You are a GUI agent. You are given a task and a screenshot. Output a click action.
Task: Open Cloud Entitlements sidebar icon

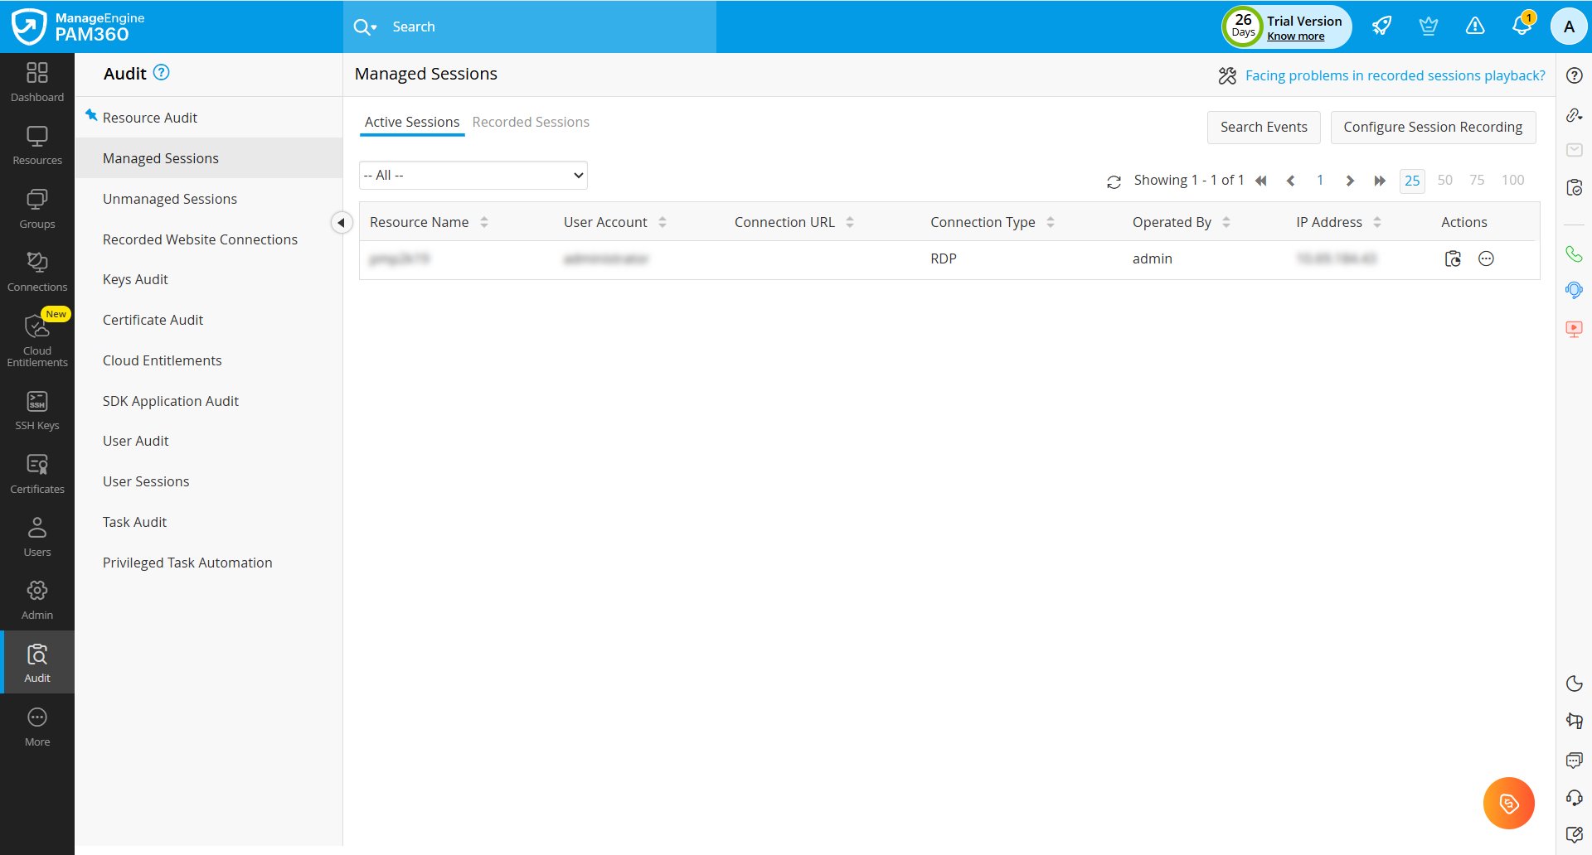[x=37, y=340]
